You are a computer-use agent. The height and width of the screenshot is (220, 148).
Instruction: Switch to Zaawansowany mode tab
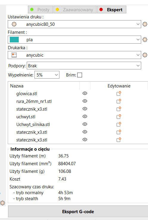click(x=75, y=9)
